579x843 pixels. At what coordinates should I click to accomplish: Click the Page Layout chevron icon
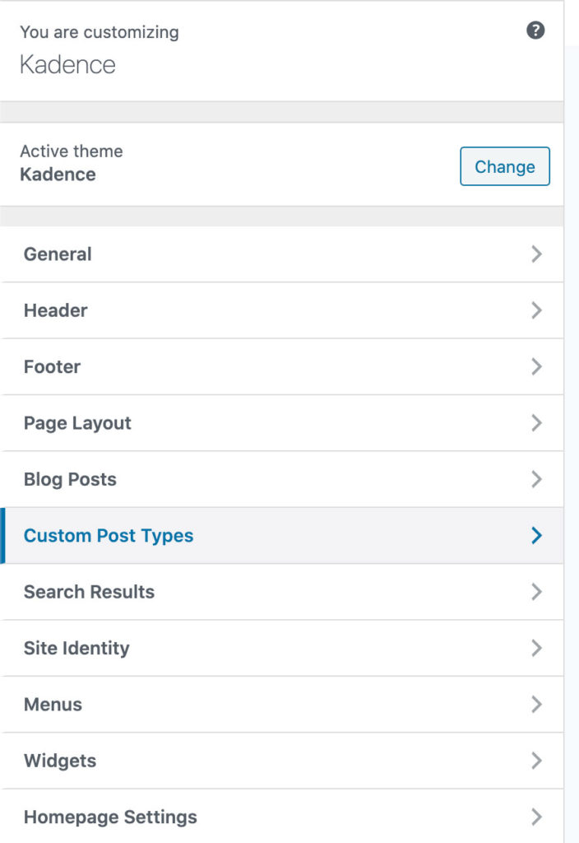[536, 423]
